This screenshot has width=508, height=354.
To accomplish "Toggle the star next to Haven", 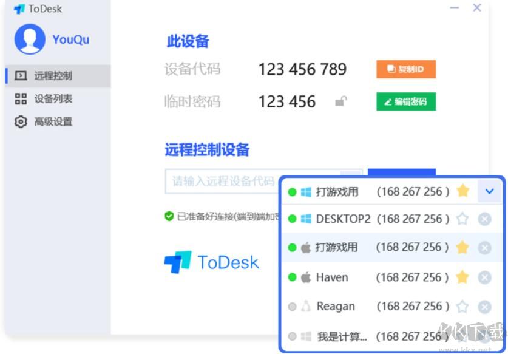I will [x=464, y=277].
